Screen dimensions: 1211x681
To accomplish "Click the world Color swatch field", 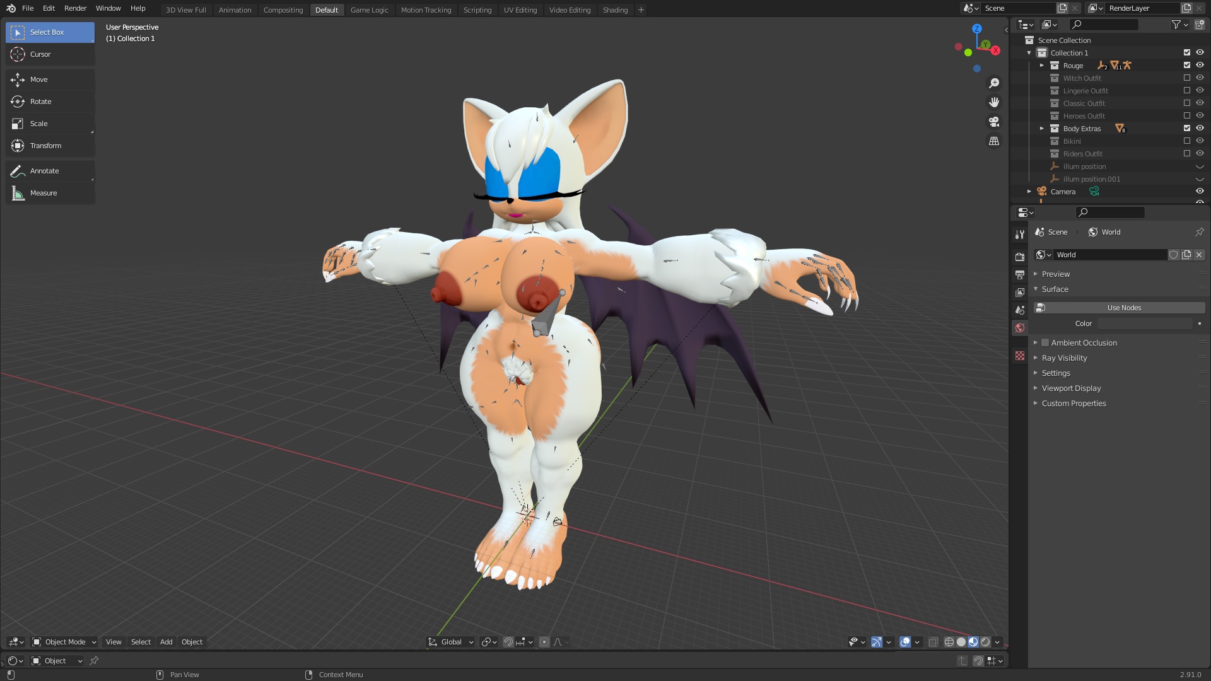I will [x=1145, y=323].
